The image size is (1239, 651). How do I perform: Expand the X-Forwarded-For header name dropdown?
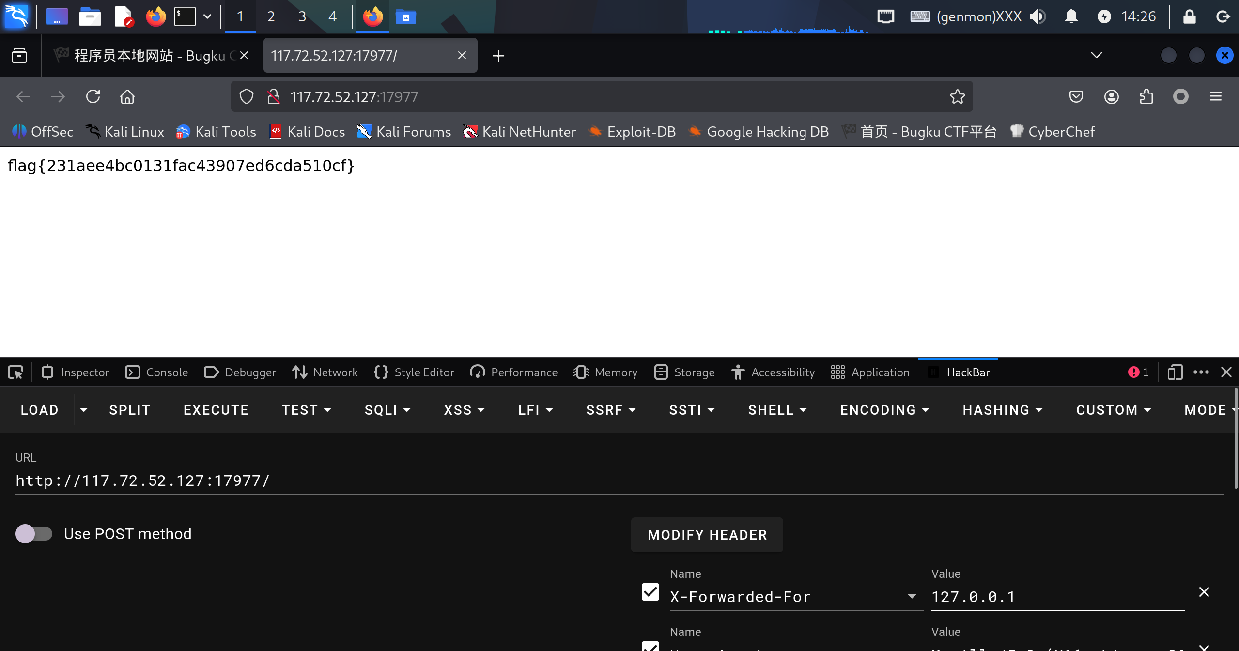(x=912, y=596)
